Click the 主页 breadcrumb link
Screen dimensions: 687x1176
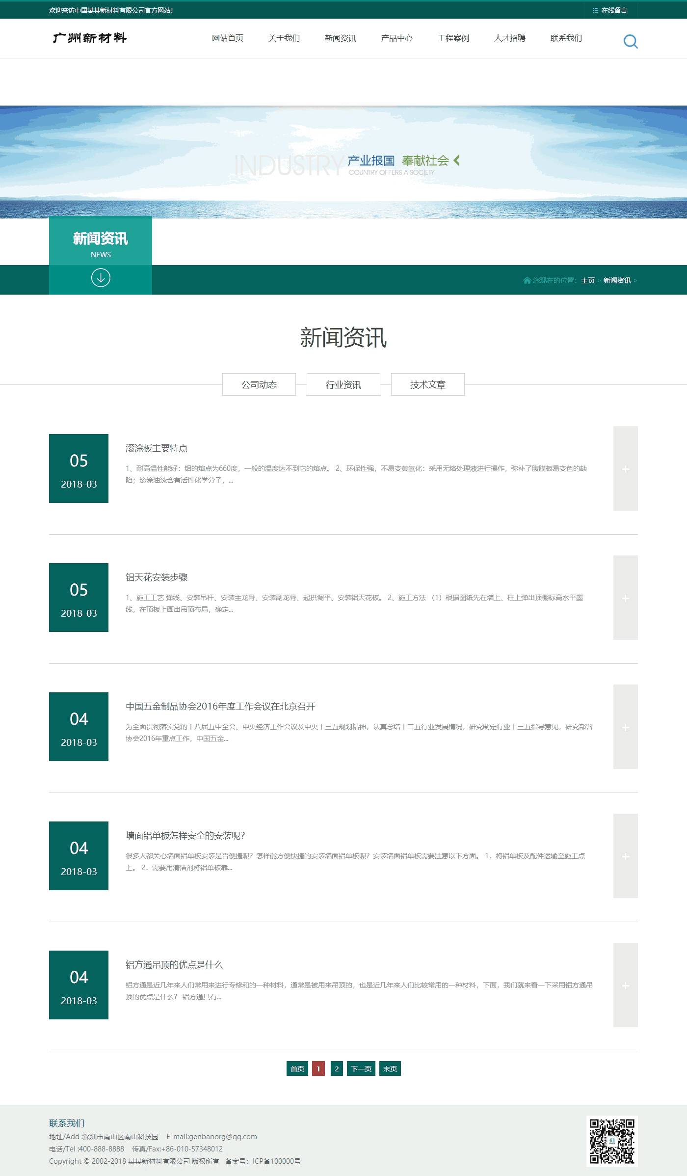tap(588, 280)
